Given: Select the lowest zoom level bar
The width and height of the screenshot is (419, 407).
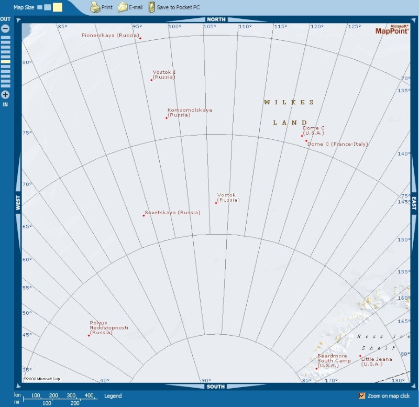Looking at the screenshot, I should pos(6,86).
